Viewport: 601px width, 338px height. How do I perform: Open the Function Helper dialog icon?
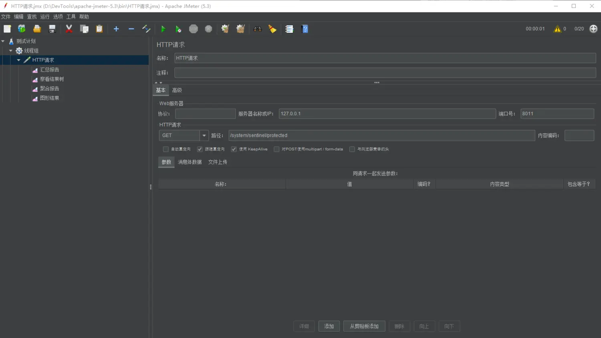(x=289, y=29)
